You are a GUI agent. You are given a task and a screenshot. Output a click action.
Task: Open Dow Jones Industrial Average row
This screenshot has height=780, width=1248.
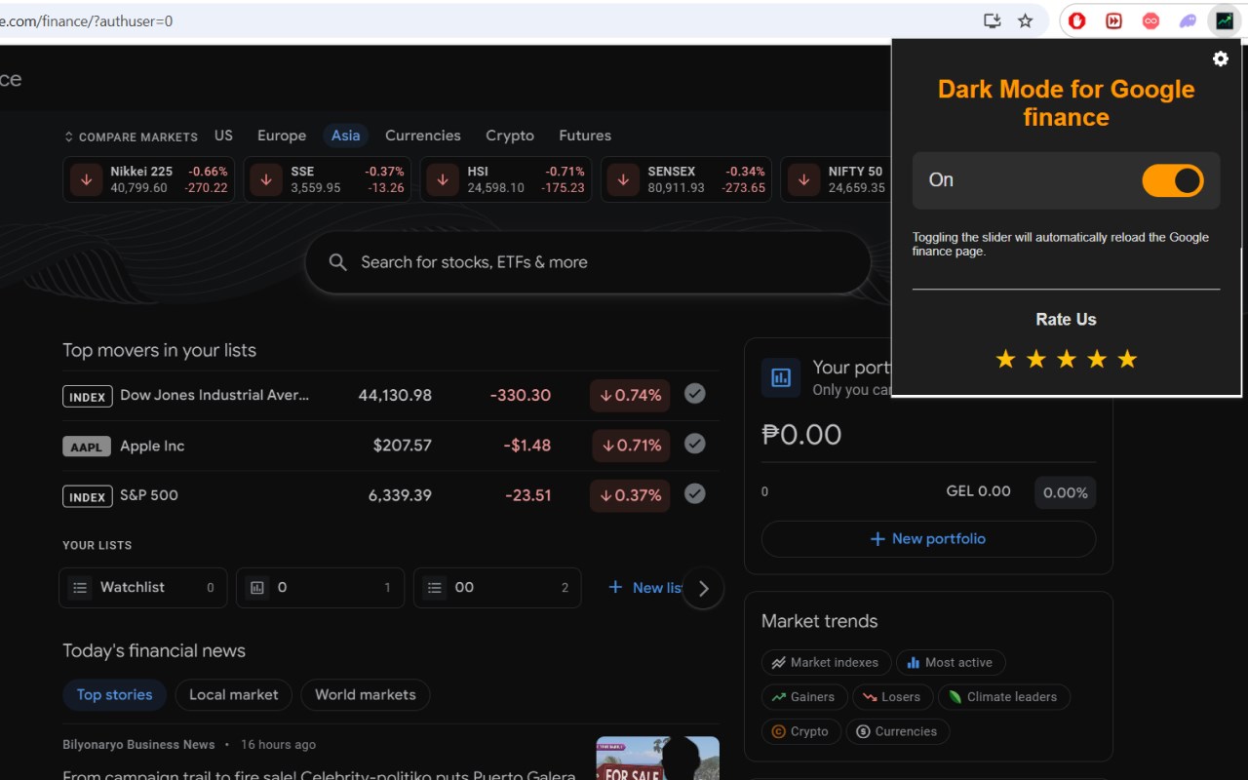[391, 396]
